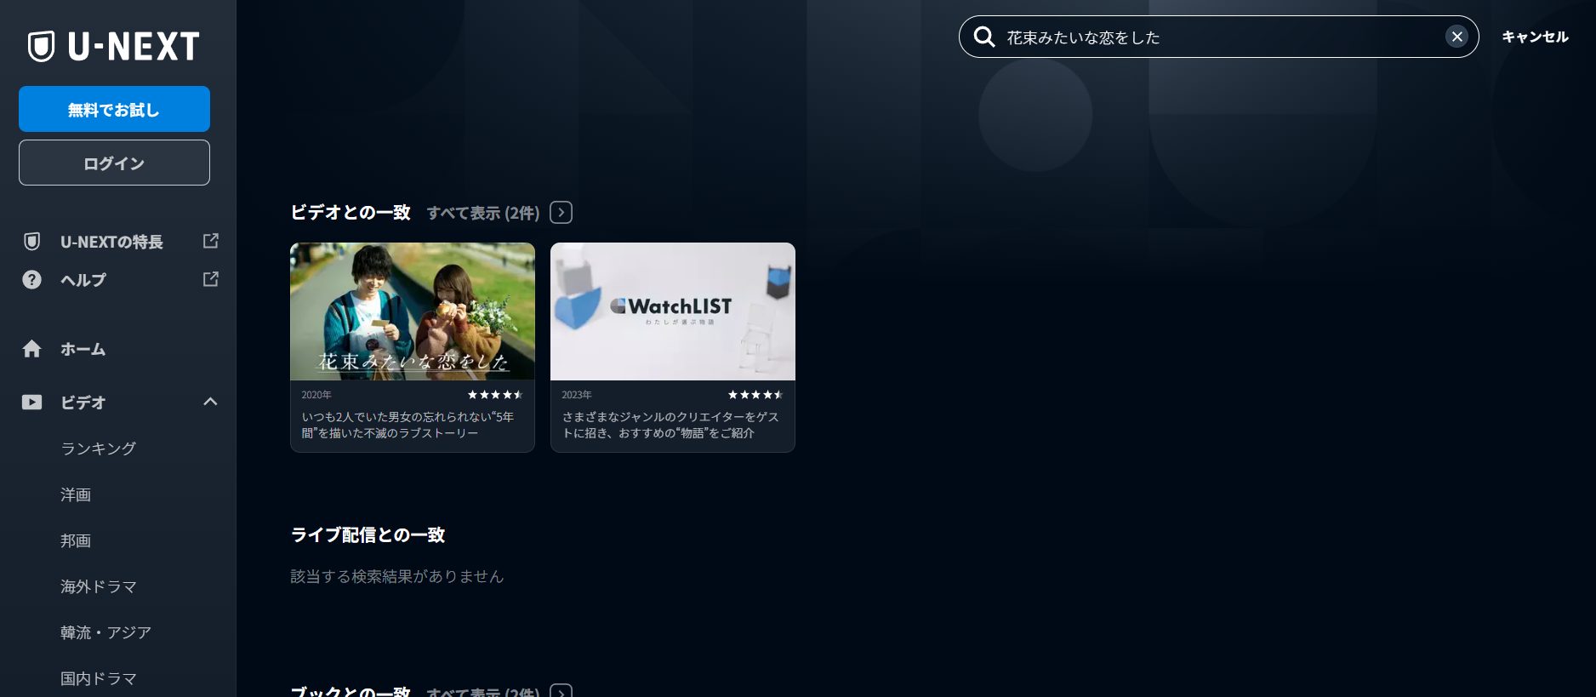Image resolution: width=1596 pixels, height=697 pixels.
Task: Open the 花束みたいな恋をした movie thumbnail
Action: click(x=412, y=311)
